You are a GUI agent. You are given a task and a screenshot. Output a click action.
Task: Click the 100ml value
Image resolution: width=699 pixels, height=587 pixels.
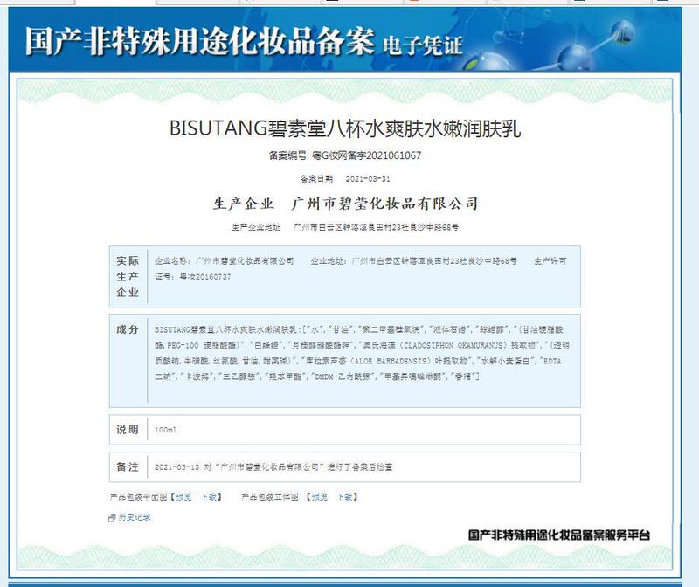pos(165,430)
